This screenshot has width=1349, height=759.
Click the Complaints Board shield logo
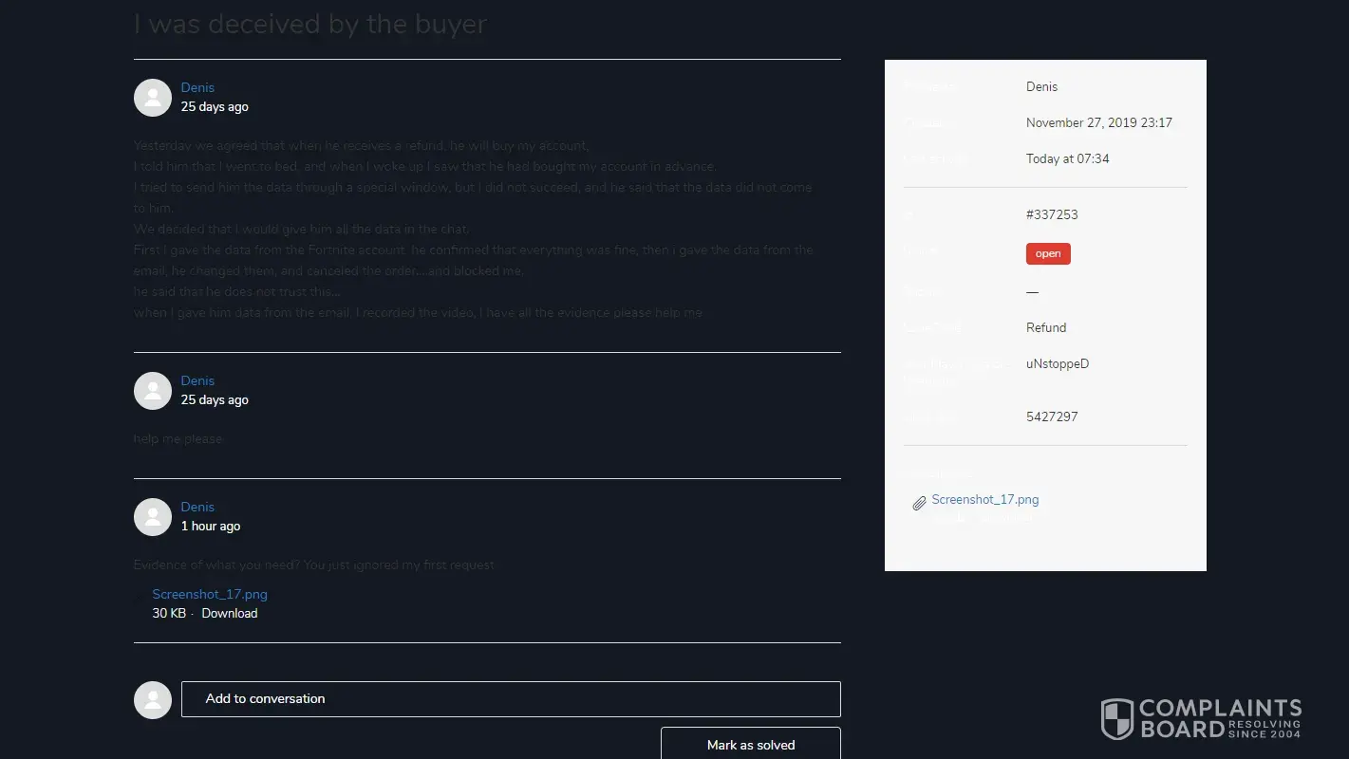coord(1117,718)
